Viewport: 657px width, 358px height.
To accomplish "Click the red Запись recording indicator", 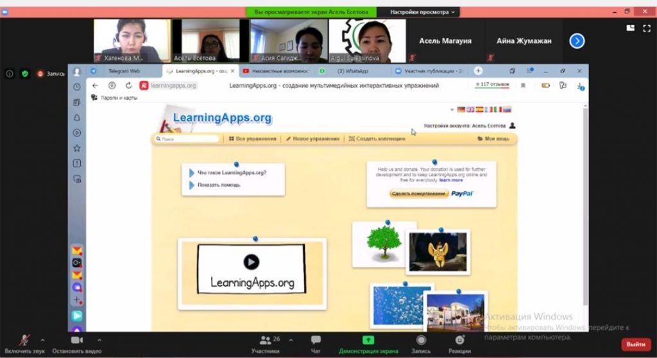I will (51, 74).
